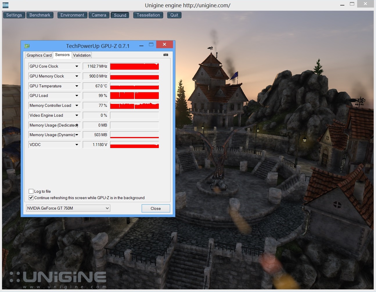Click the 1162.7 MHz value field
Image resolution: width=376 pixels, height=292 pixels.
[x=96, y=66]
